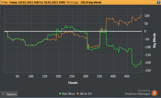161x98 pixels.
Task: Click the green Net Won legend swatch
Action: (x=60, y=94)
